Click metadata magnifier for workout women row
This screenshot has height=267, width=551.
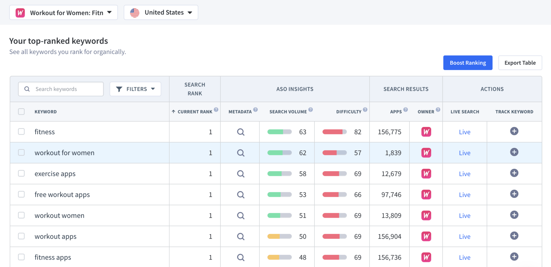coord(240,216)
